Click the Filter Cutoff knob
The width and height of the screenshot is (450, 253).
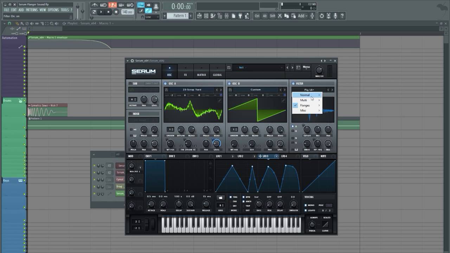coord(307,129)
